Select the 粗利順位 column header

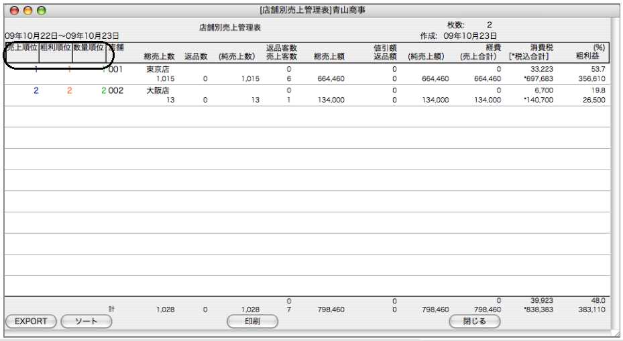[56, 48]
